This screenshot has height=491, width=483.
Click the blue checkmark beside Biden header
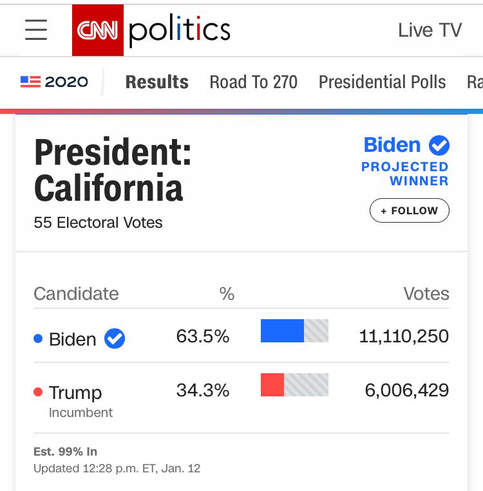pos(439,145)
